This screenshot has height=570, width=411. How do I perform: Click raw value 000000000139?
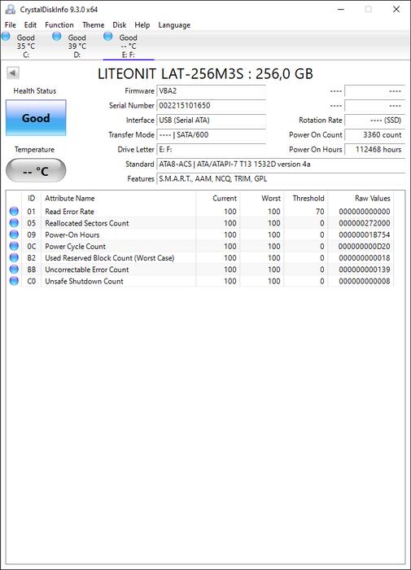(365, 270)
